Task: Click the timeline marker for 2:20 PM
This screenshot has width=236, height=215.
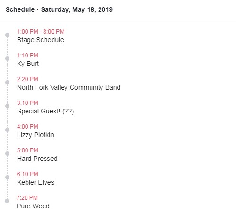Action: point(7,82)
